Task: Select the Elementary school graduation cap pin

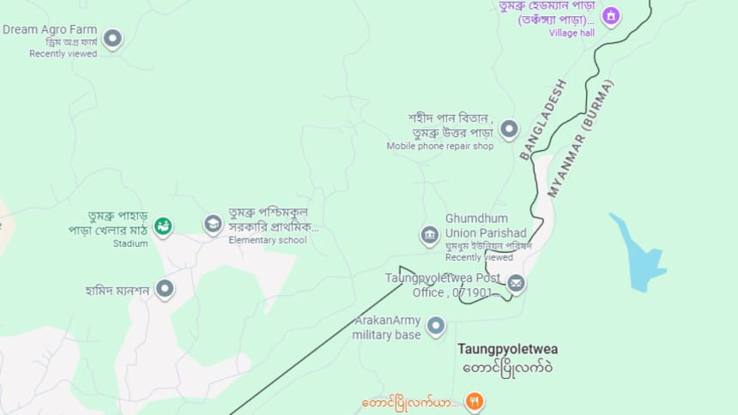Action: point(213,225)
